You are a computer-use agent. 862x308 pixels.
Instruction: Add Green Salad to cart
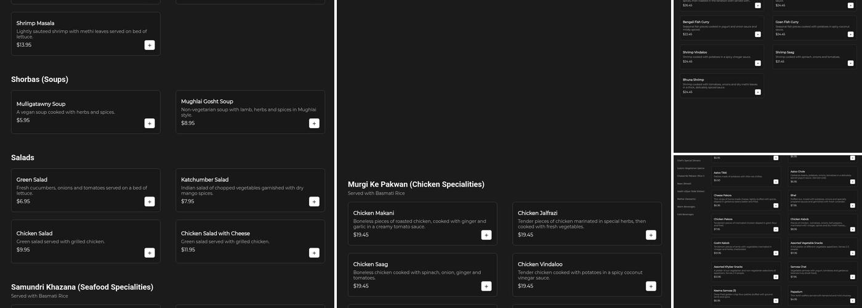point(150,201)
